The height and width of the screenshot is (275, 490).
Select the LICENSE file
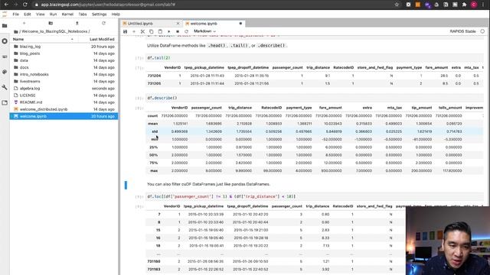coord(64,95)
